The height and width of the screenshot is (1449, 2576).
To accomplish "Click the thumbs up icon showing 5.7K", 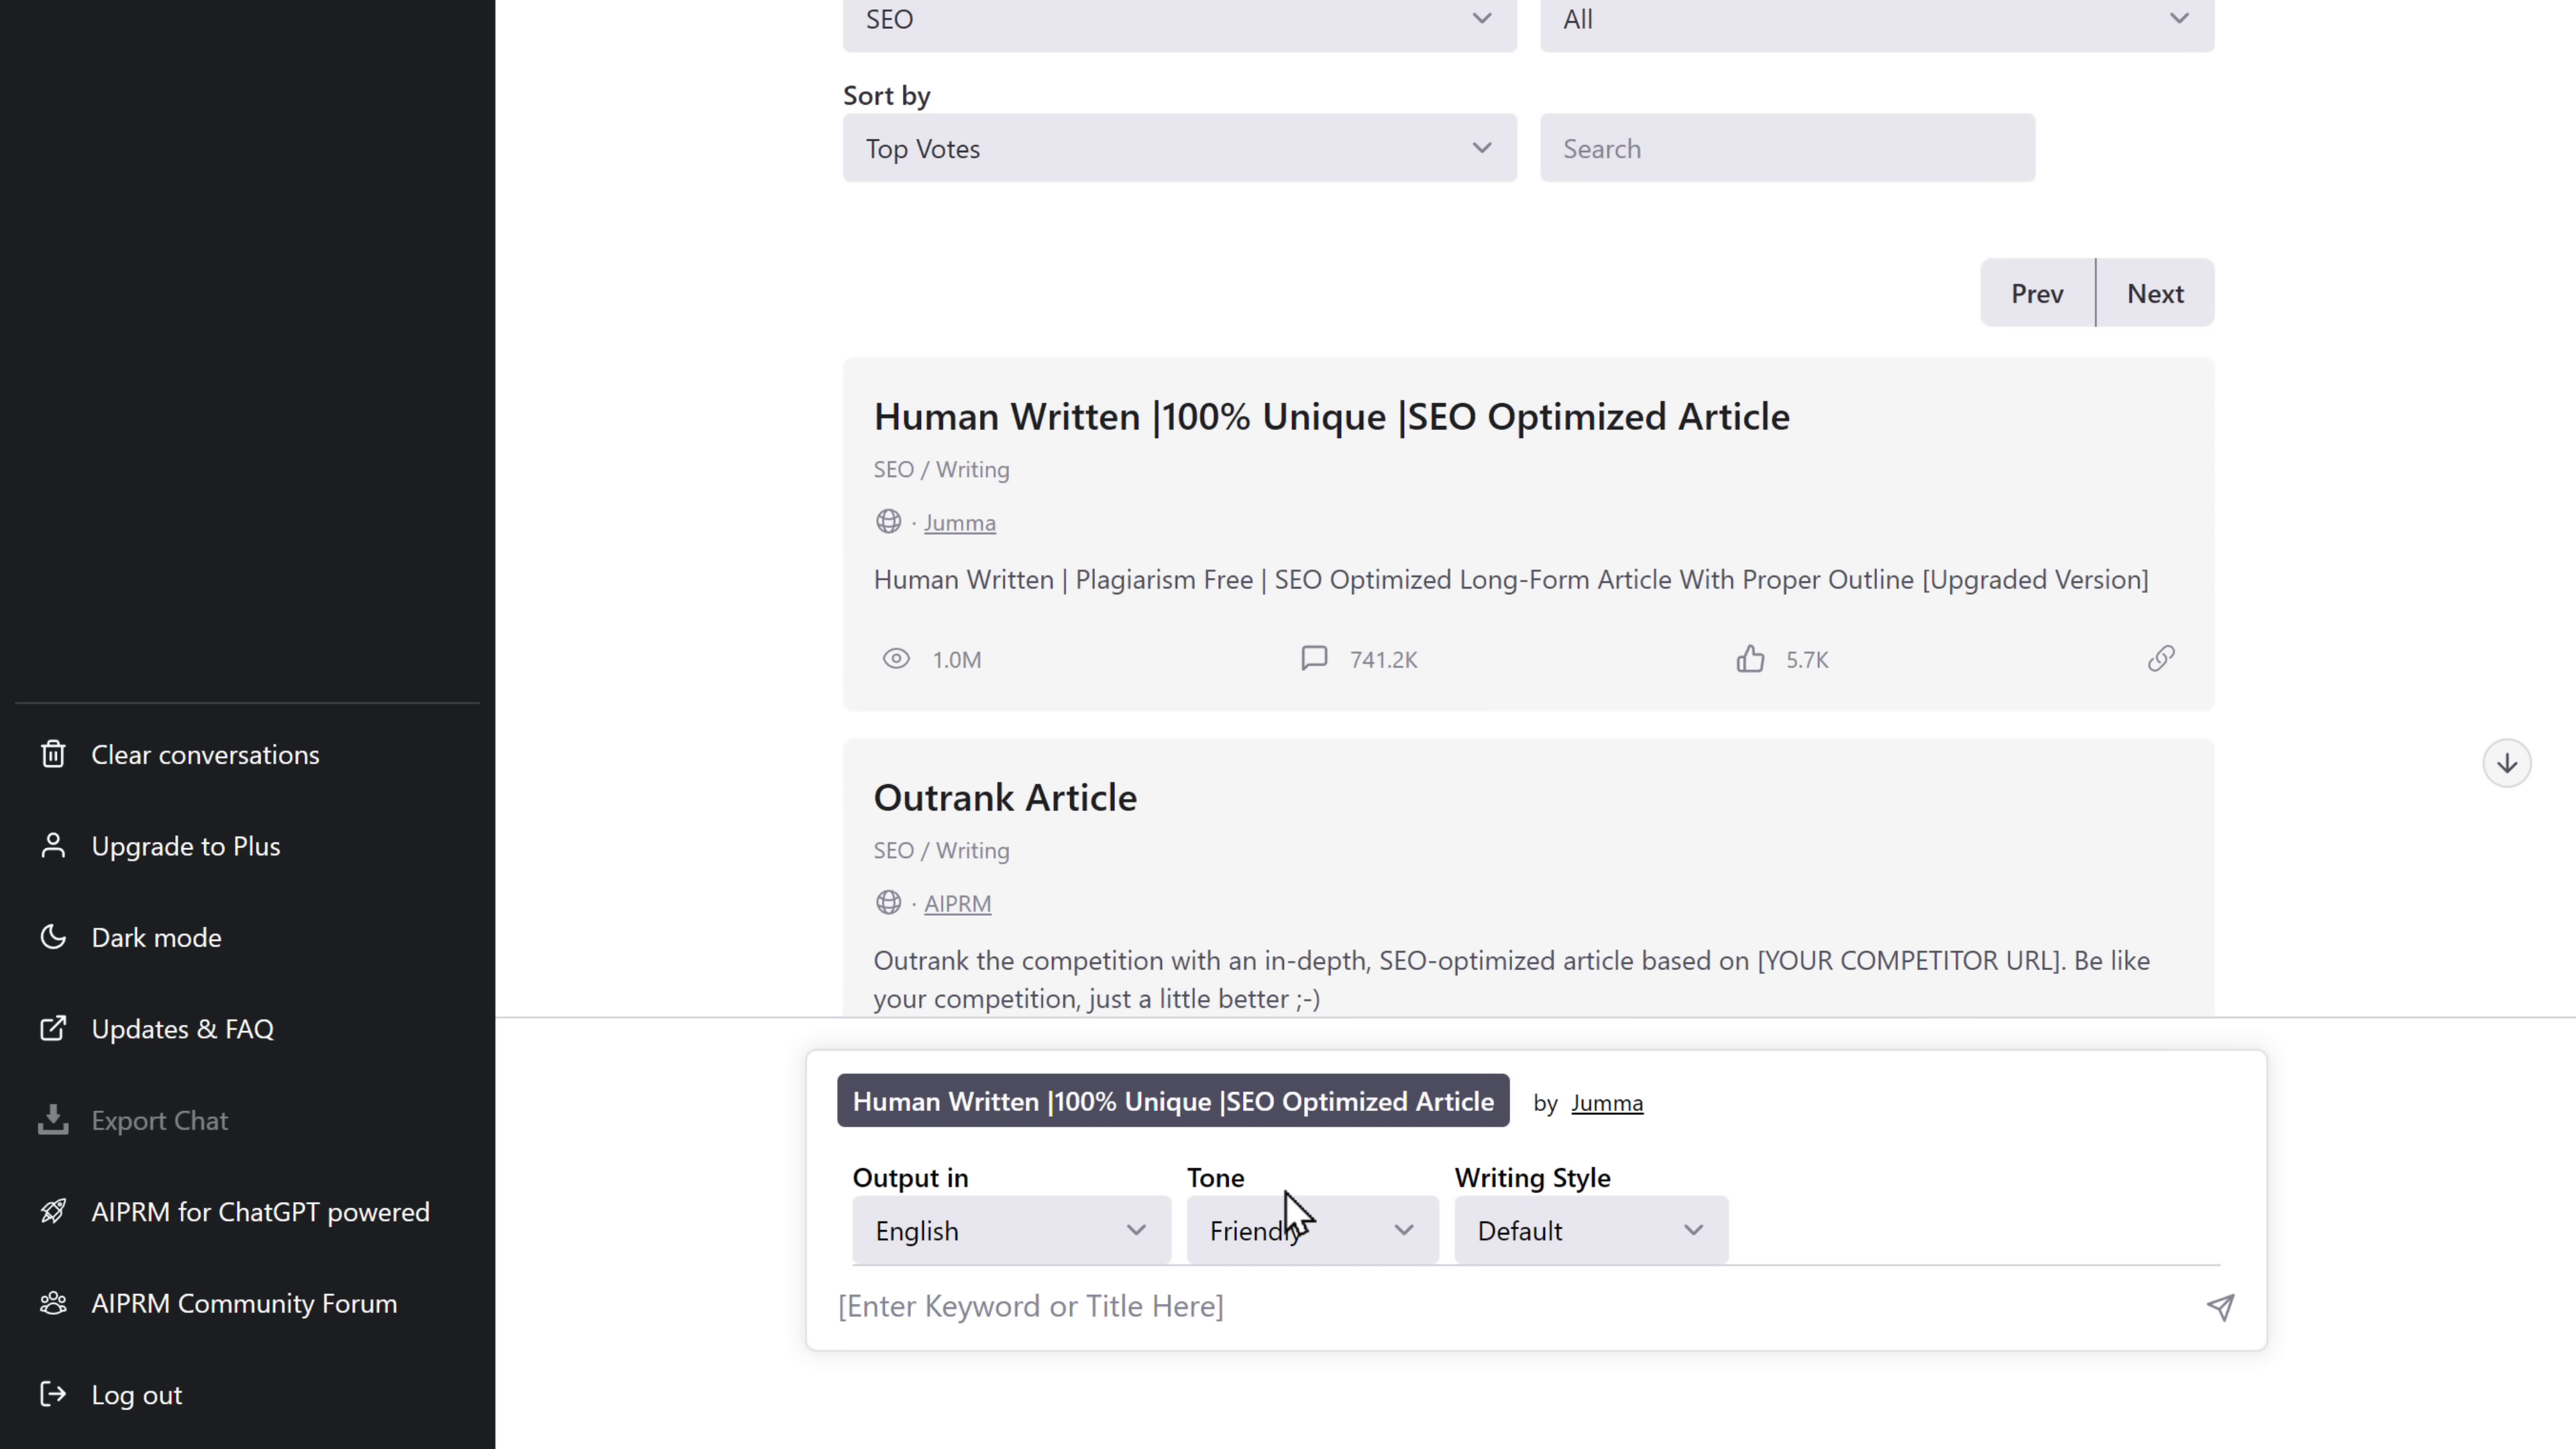I will click(1750, 659).
